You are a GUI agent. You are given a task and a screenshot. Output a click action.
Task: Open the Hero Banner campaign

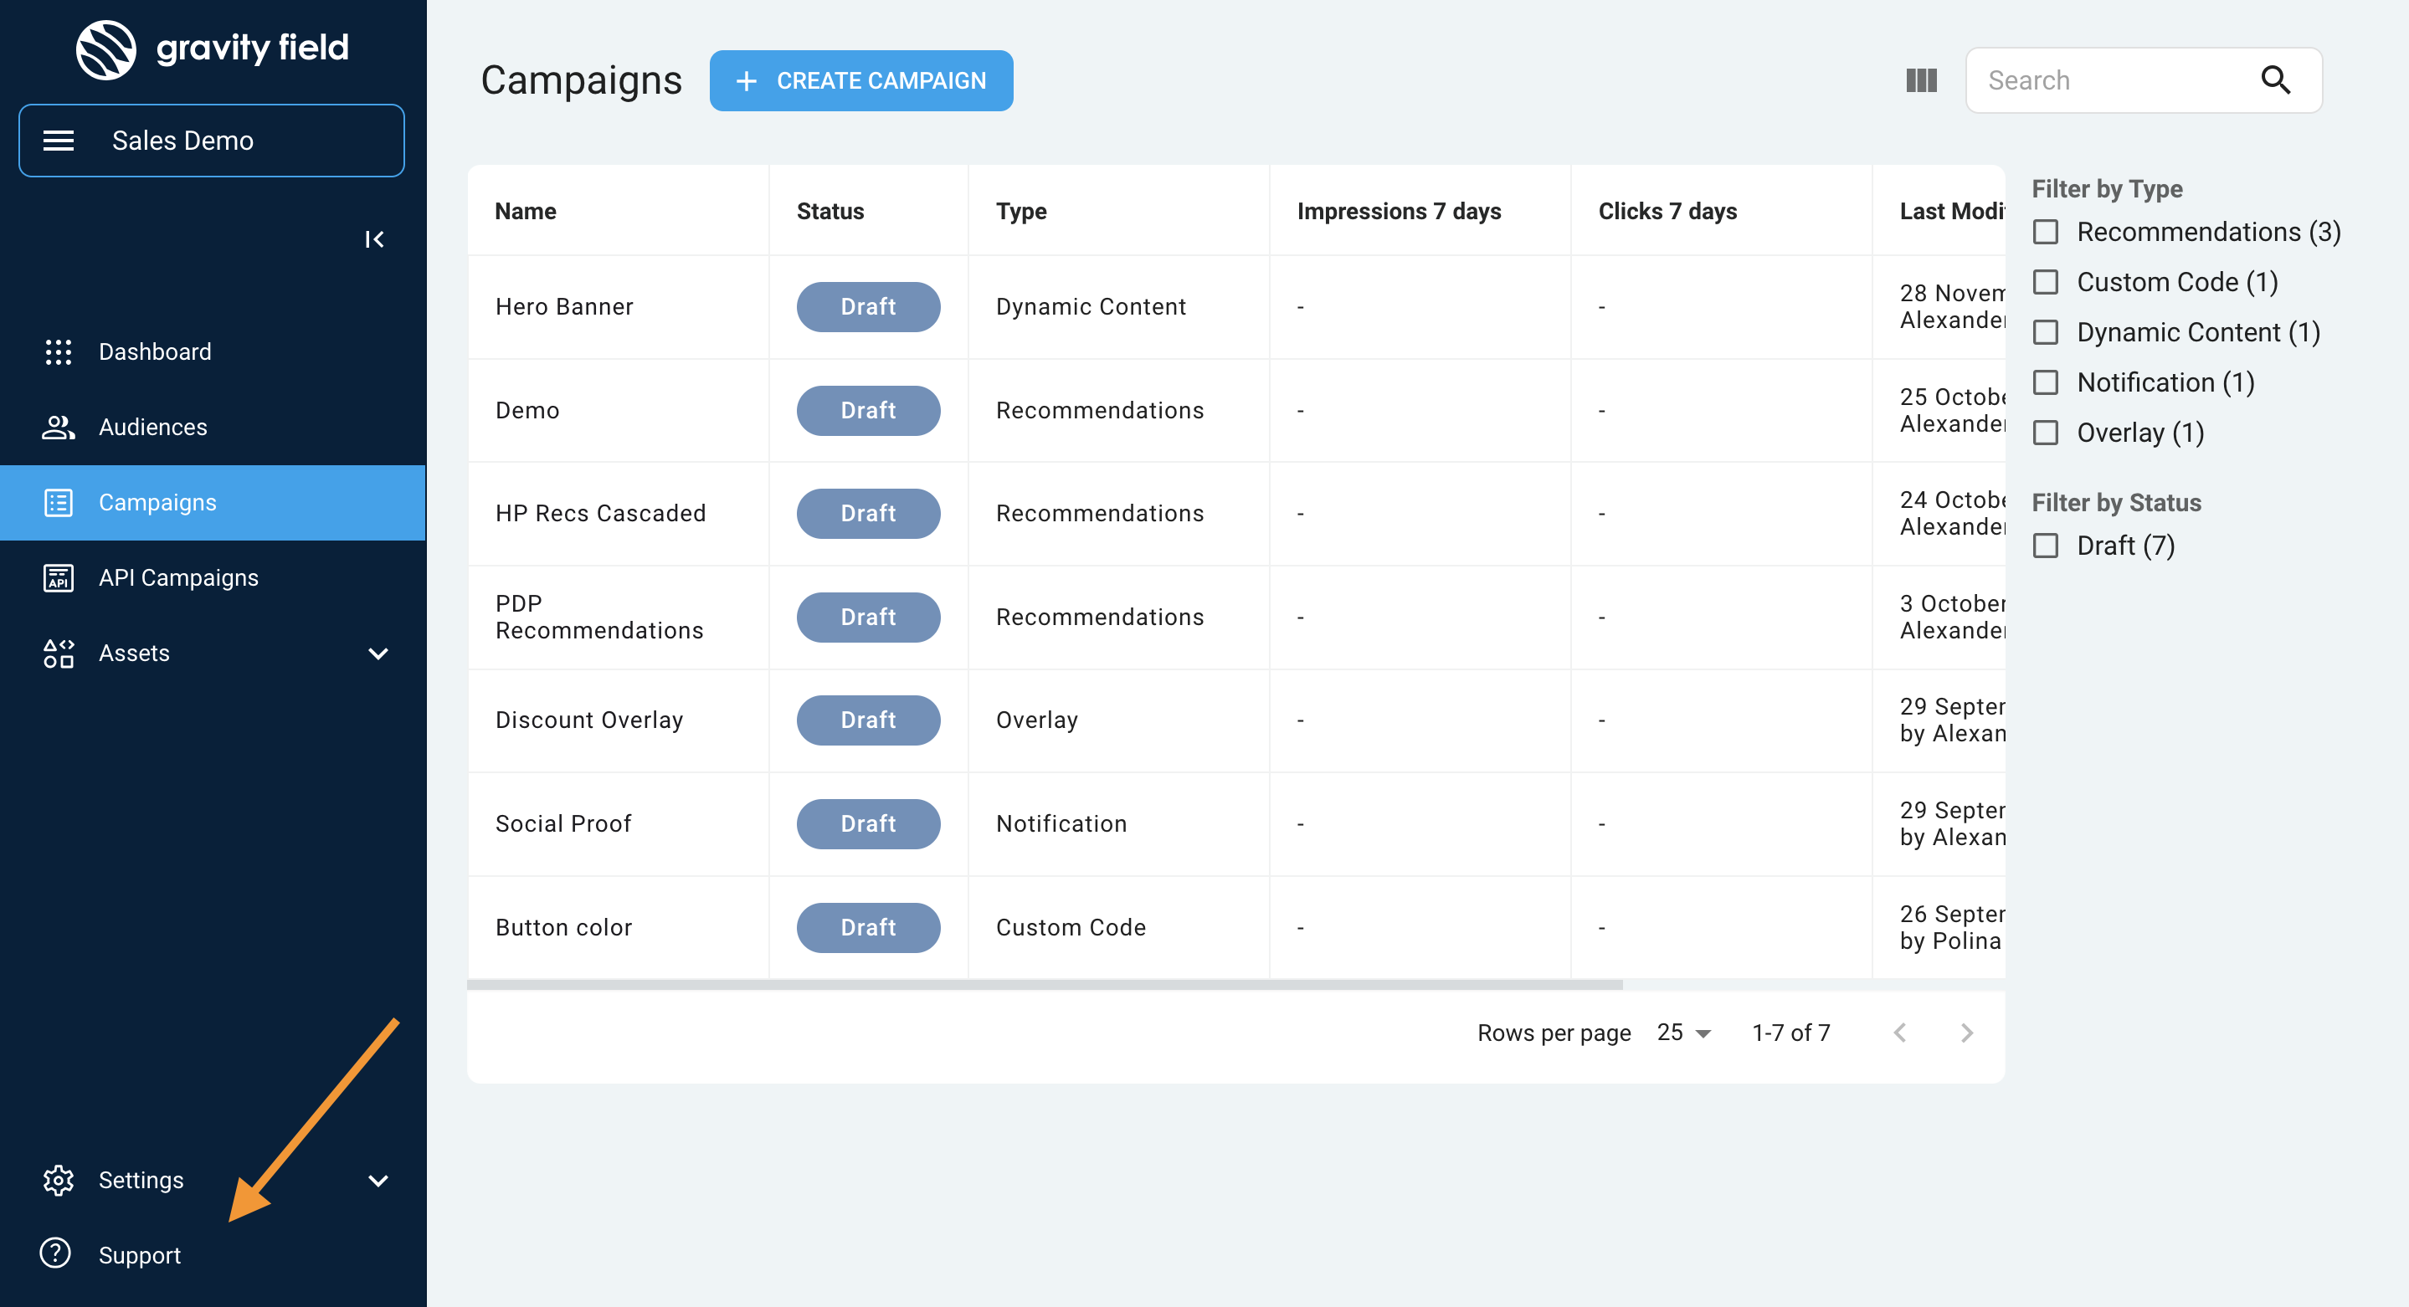point(564,306)
